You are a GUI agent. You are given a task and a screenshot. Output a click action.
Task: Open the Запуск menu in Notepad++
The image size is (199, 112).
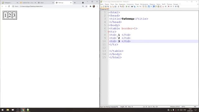[158, 4]
